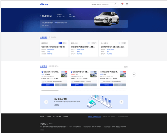Click the first station's blue status icon

pos(42,72)
